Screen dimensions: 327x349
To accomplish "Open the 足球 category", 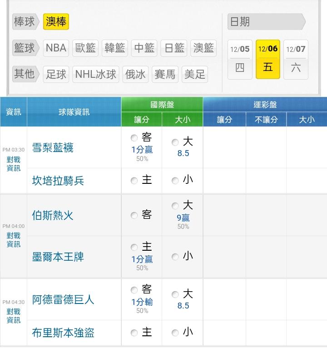I will 56,74.
